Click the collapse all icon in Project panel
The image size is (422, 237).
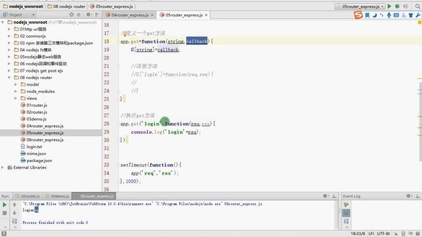(x=79, y=14)
